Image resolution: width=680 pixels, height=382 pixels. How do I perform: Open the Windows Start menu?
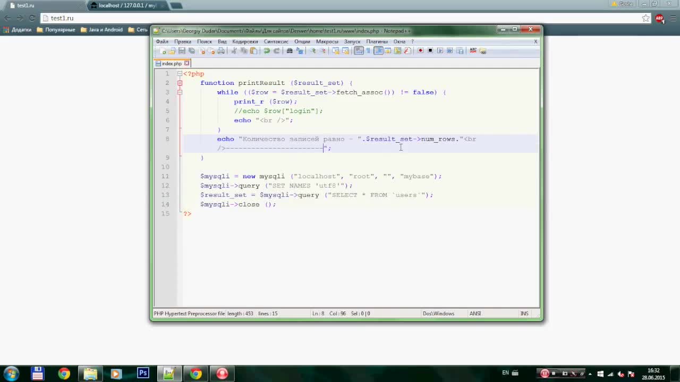pos(12,374)
